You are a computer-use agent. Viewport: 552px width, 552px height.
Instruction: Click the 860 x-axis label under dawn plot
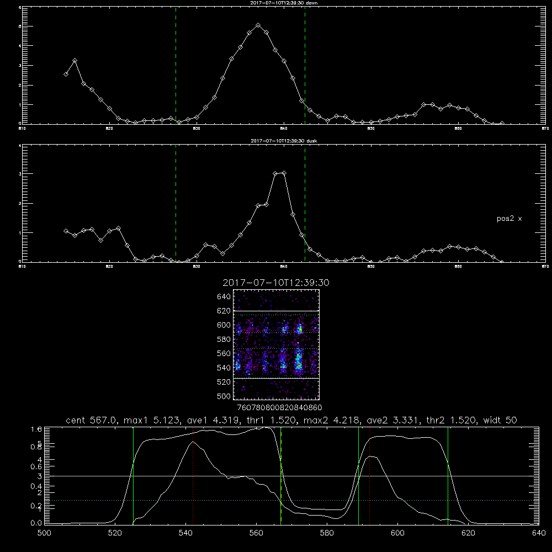pos(458,129)
